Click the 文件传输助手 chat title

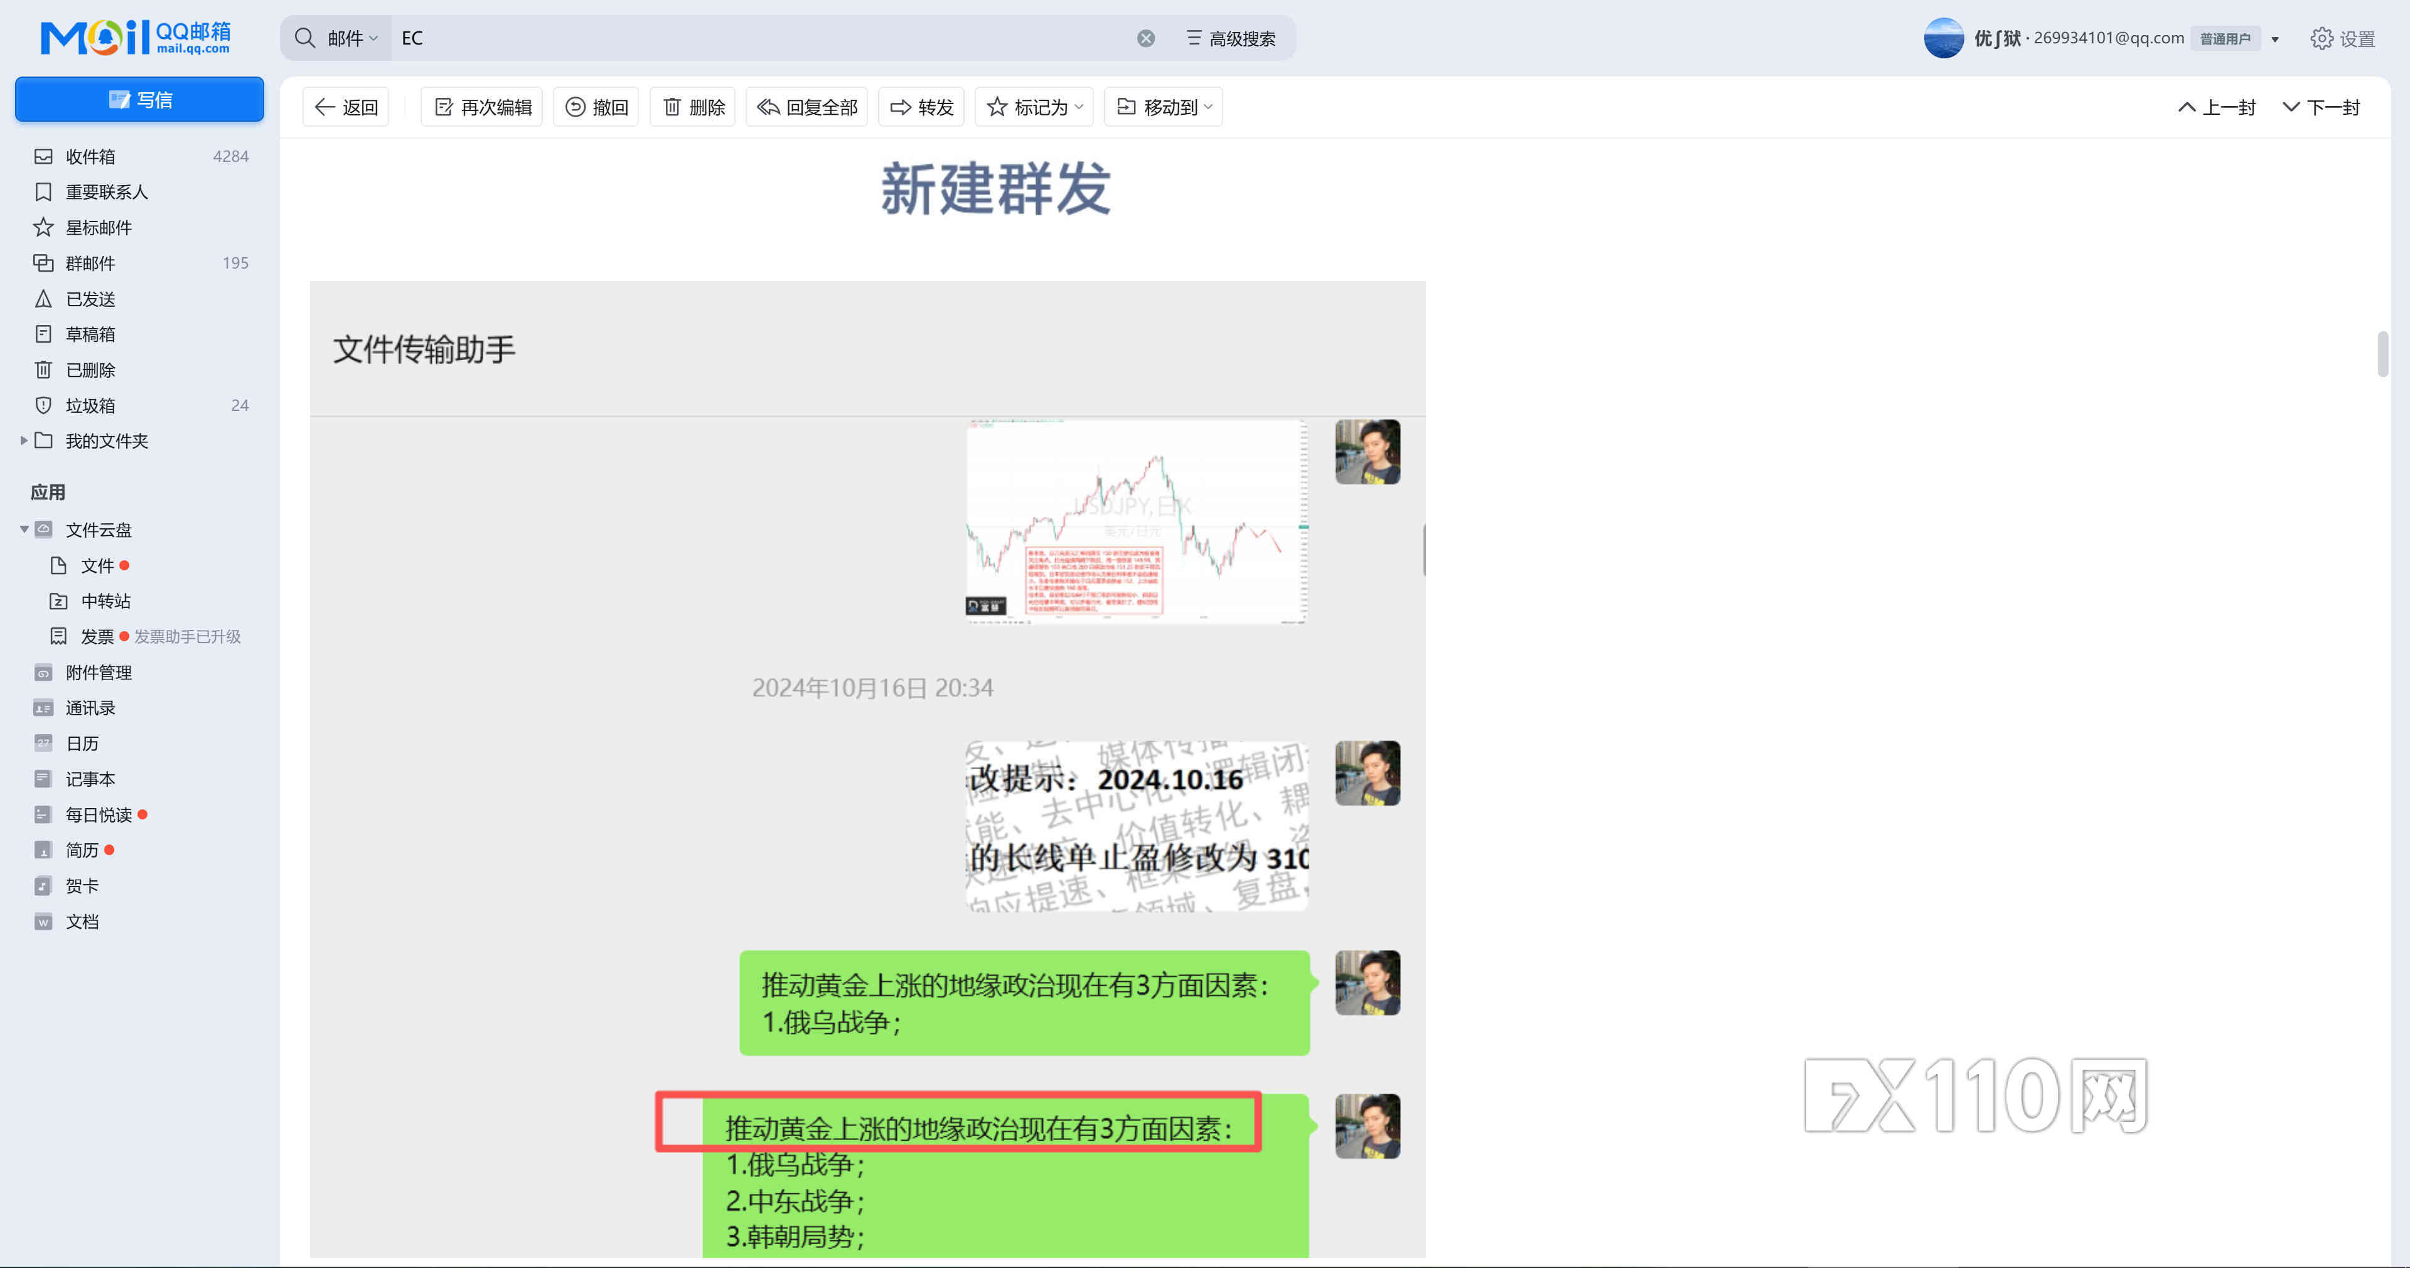tap(424, 349)
